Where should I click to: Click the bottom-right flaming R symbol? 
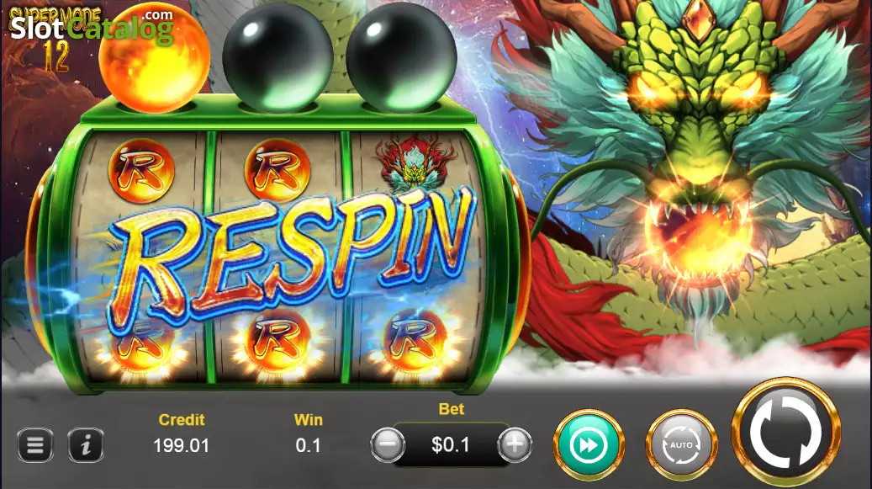[x=415, y=339]
